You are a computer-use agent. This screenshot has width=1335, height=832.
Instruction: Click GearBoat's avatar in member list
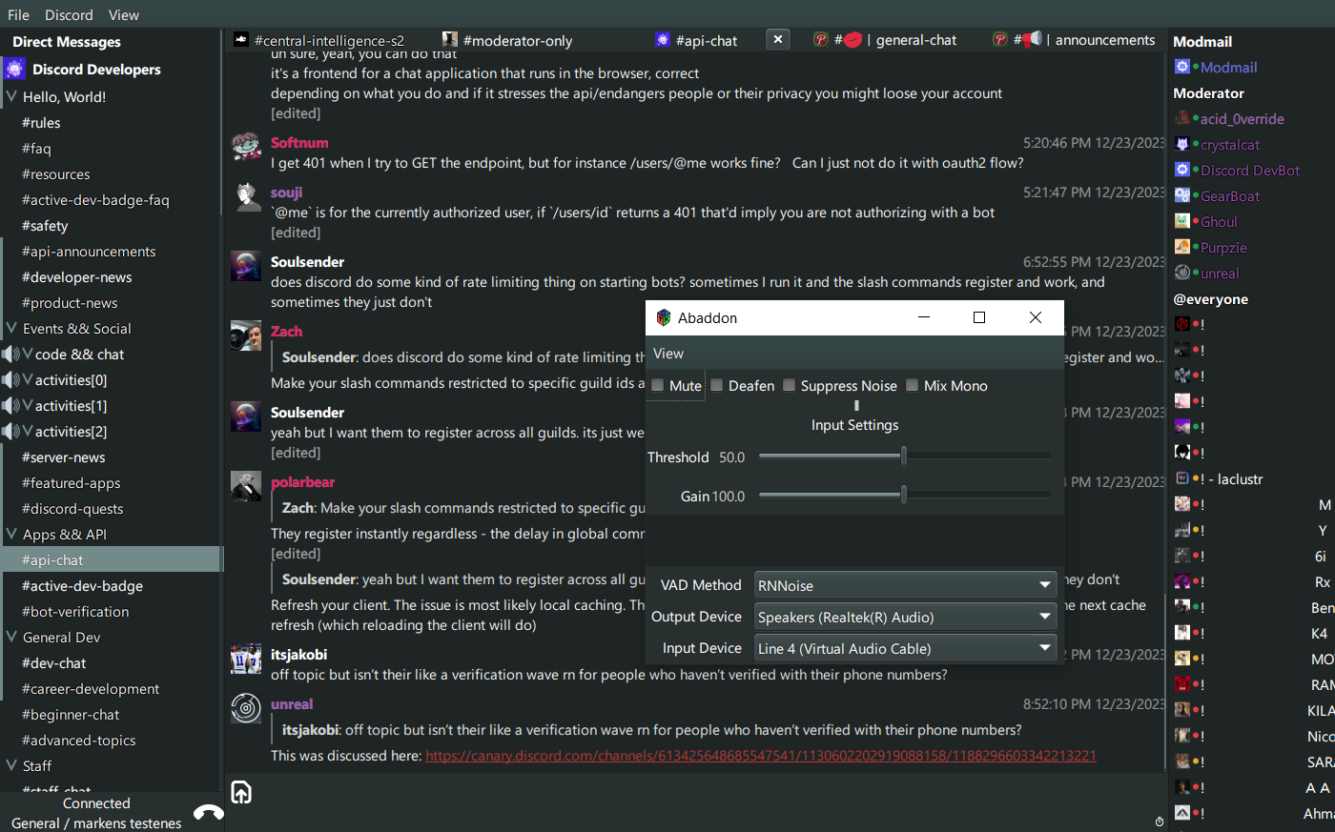[1182, 195]
